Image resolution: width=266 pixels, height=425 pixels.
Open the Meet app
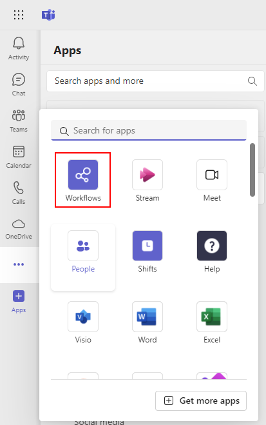pyautogui.click(x=212, y=181)
